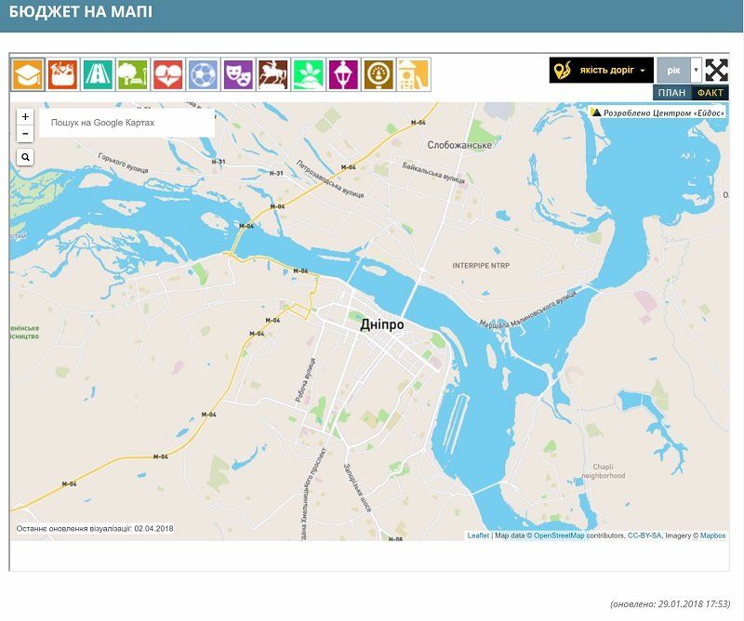Select the horse monument category icon
The height and width of the screenshot is (621, 744).
272,74
